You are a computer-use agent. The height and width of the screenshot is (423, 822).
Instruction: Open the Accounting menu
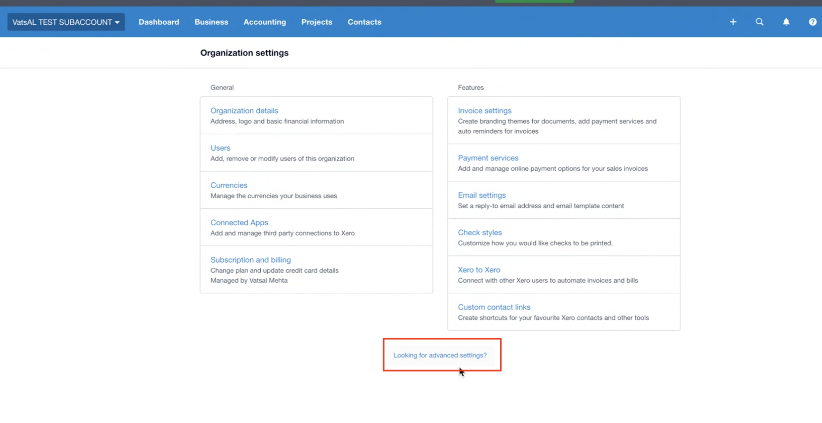point(264,22)
